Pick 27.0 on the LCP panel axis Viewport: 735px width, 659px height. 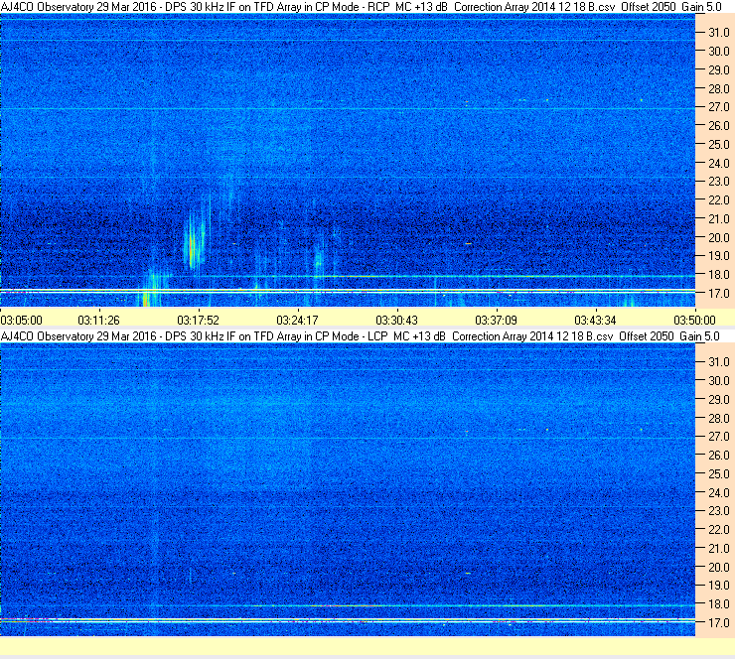[719, 437]
